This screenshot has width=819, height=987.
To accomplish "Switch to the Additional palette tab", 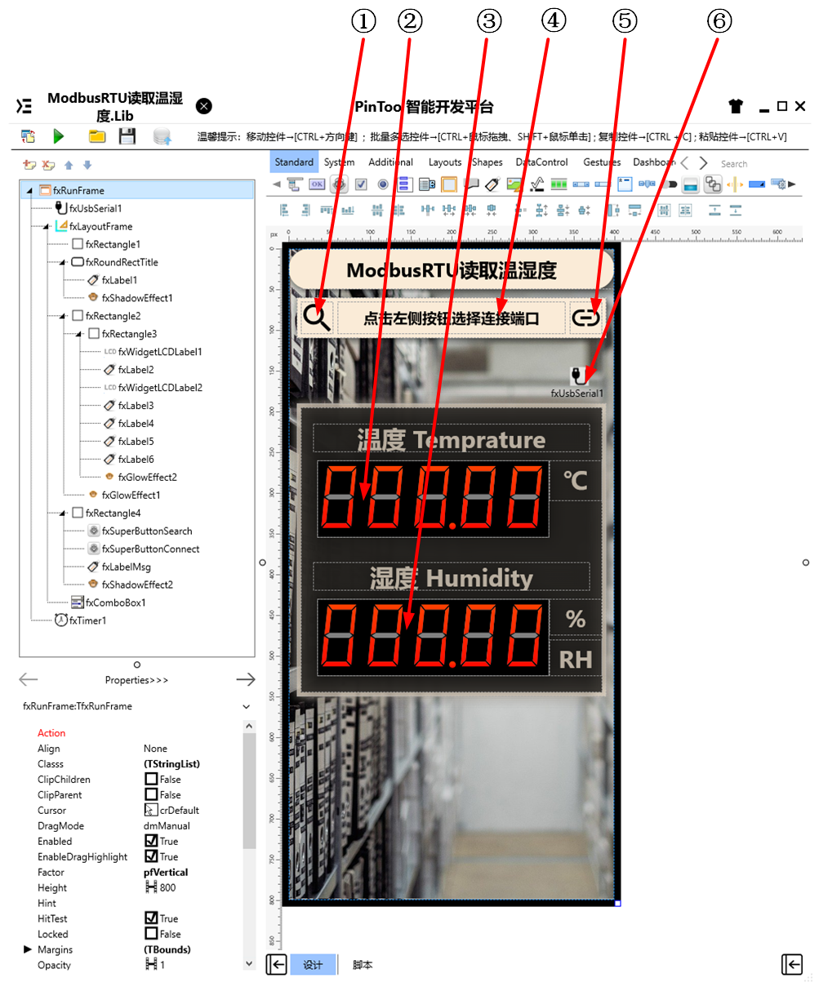I will click(x=391, y=162).
